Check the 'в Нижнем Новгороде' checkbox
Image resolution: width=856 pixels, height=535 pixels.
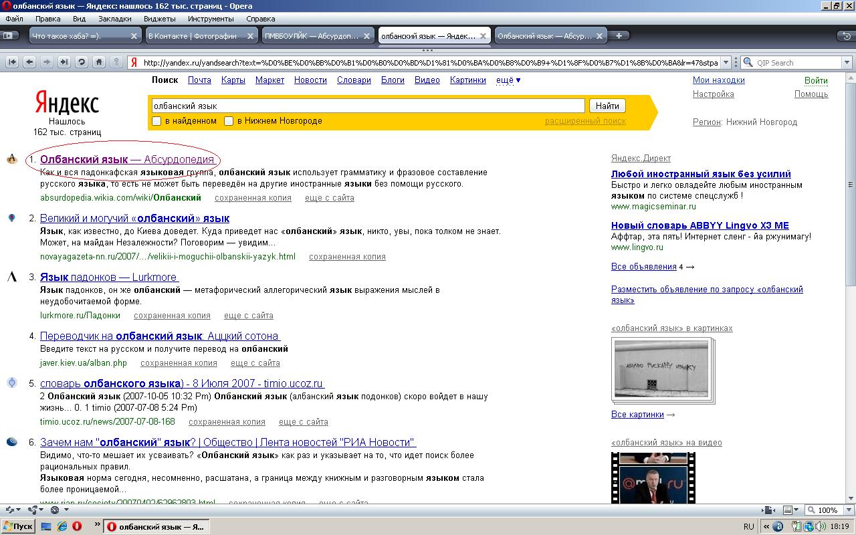pos(229,121)
